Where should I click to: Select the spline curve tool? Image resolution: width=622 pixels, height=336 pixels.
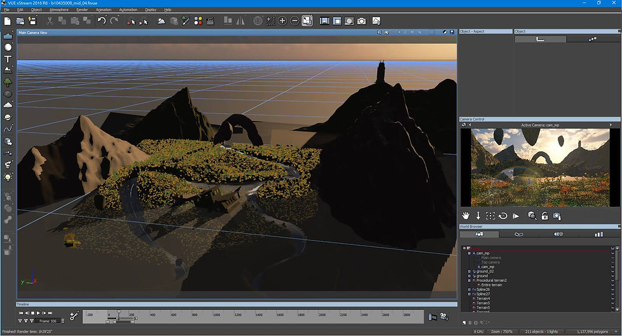coord(8,129)
